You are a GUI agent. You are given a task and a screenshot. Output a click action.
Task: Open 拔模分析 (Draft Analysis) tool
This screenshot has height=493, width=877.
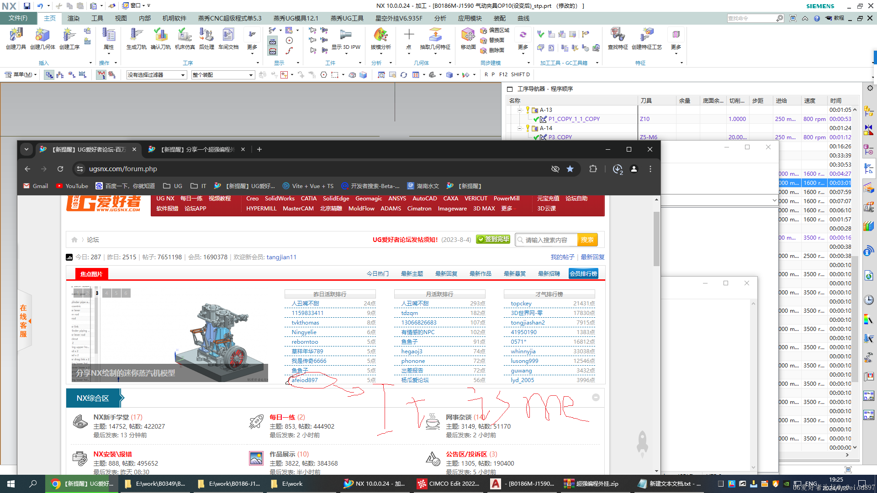[380, 38]
